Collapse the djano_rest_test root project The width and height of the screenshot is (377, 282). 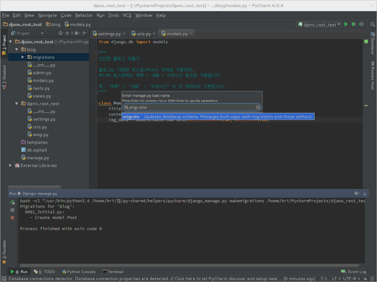(x=11, y=42)
